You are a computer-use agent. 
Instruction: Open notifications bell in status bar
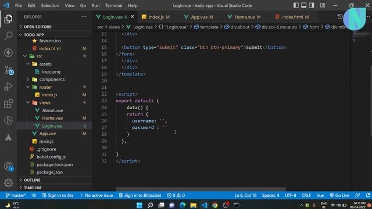(368, 195)
